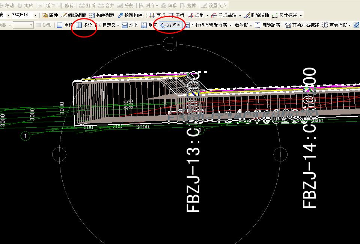
Task: Click the axis bubble numbered 1
Action: (25, 136)
